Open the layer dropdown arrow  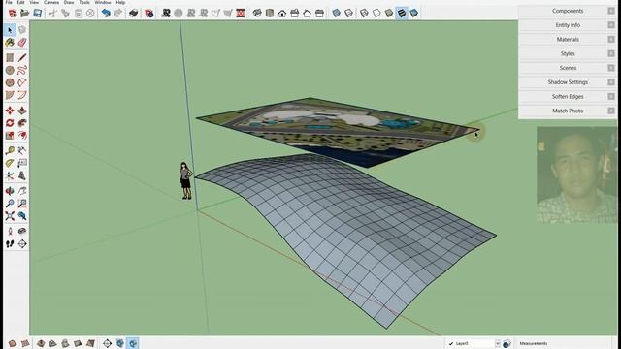(x=498, y=344)
